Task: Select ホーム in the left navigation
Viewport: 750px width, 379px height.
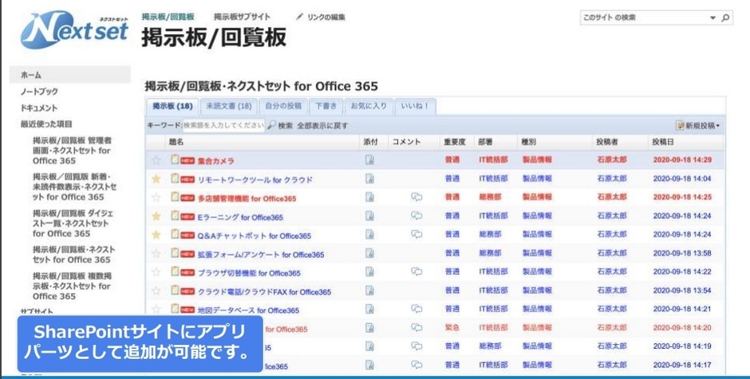Action: (x=70, y=75)
